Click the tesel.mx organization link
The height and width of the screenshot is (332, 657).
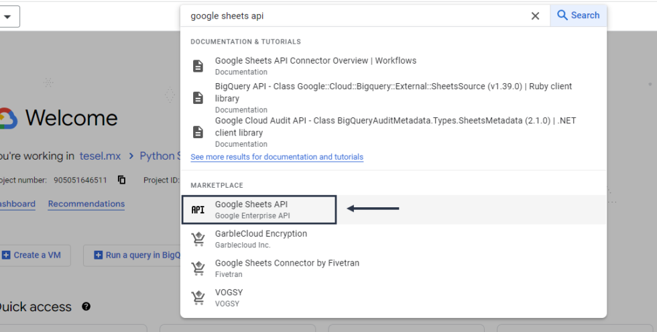100,156
